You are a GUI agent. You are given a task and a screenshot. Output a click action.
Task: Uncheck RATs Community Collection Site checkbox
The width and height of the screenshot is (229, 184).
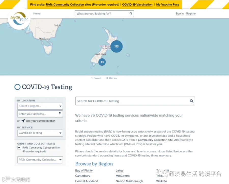[x=19, y=148]
